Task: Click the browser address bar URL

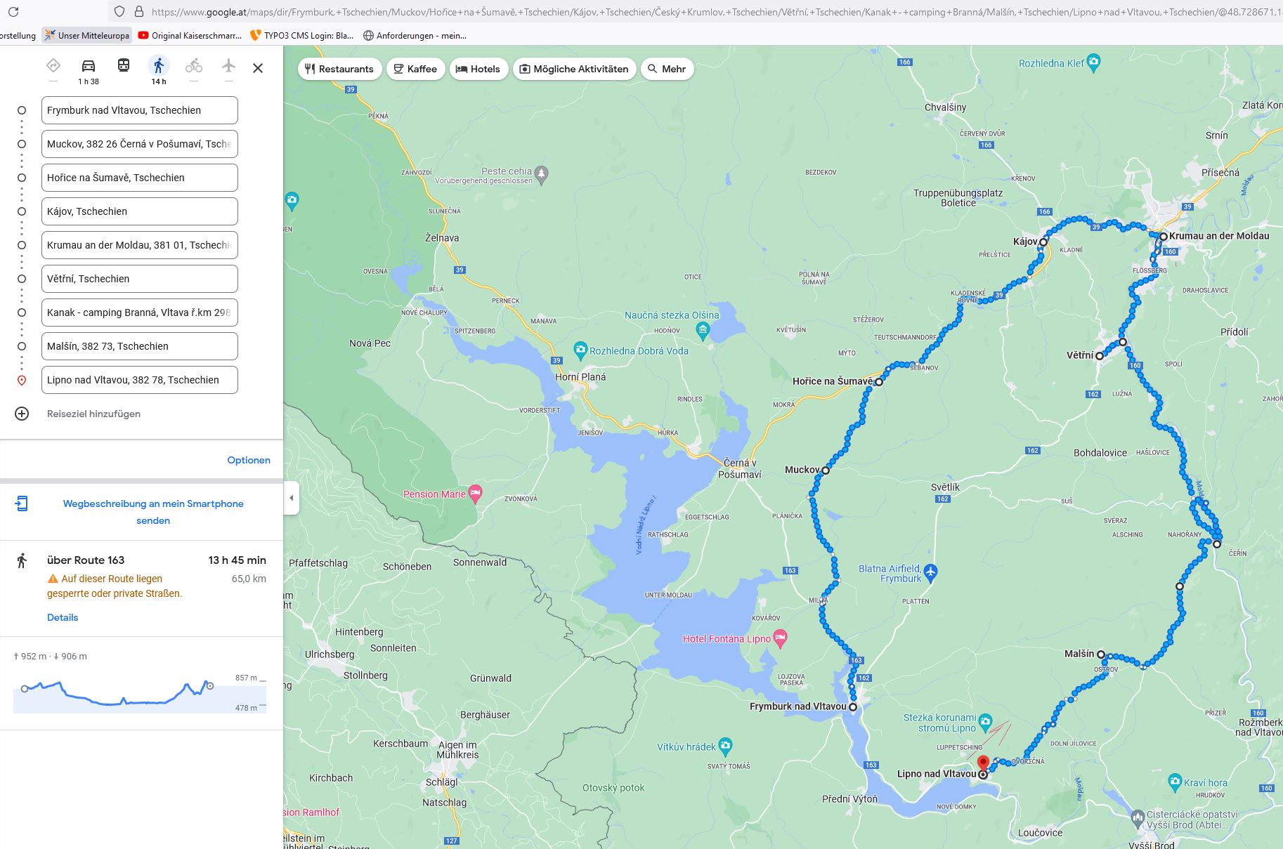Action: 717,12
